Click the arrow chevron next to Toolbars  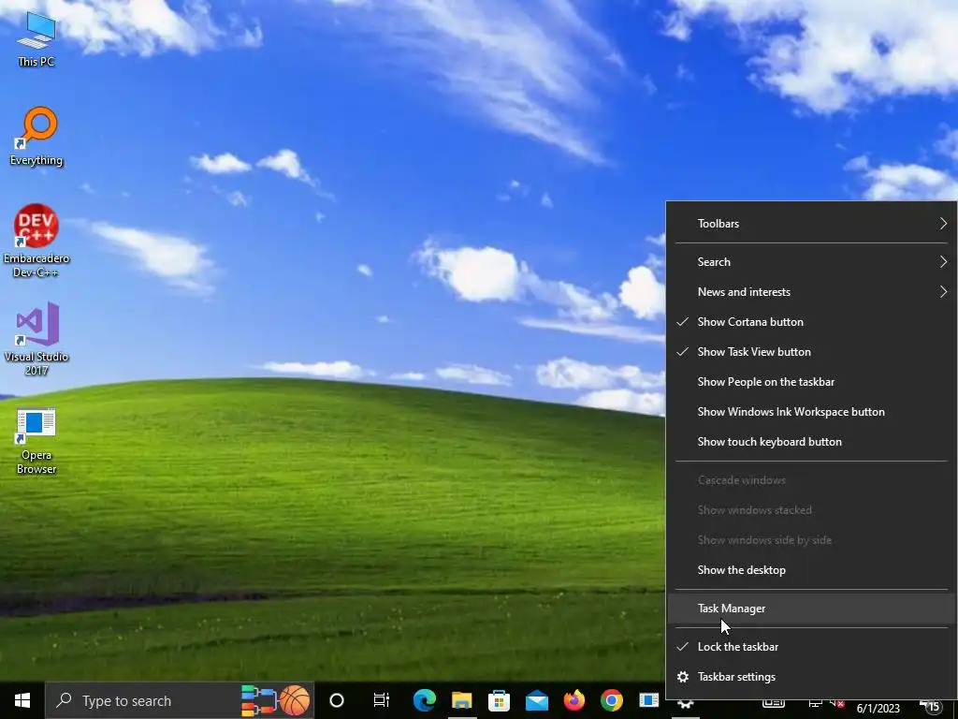tap(943, 224)
